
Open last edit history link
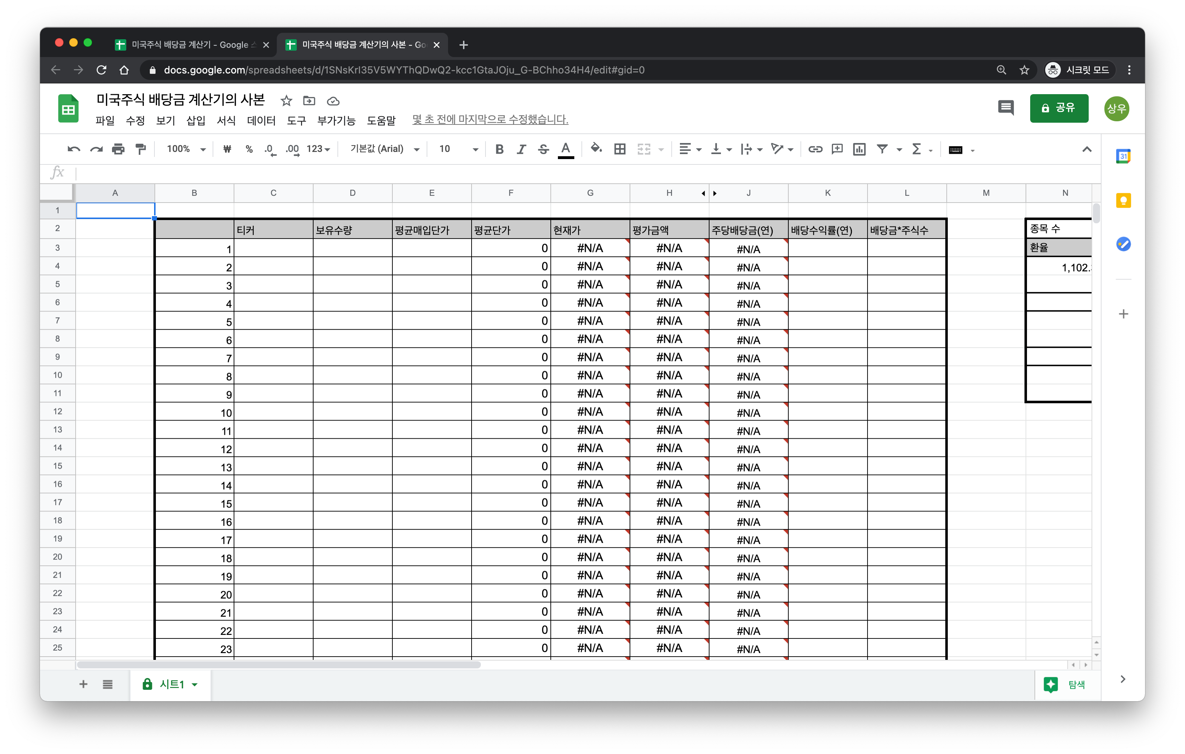click(x=490, y=119)
